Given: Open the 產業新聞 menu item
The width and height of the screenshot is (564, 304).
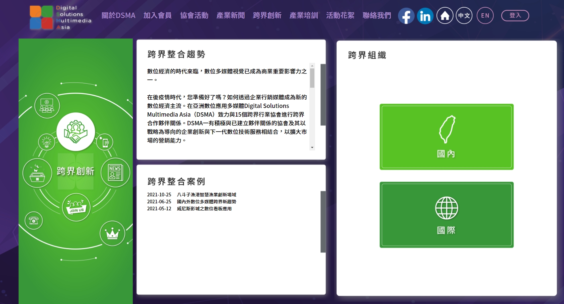Looking at the screenshot, I should pyautogui.click(x=230, y=16).
